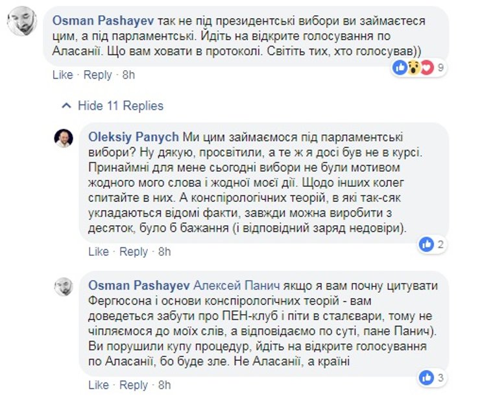The width and height of the screenshot is (480, 398).
Task: Click the 8h timestamp on Oleksiy Panych's reply
Action: pyautogui.click(x=165, y=251)
